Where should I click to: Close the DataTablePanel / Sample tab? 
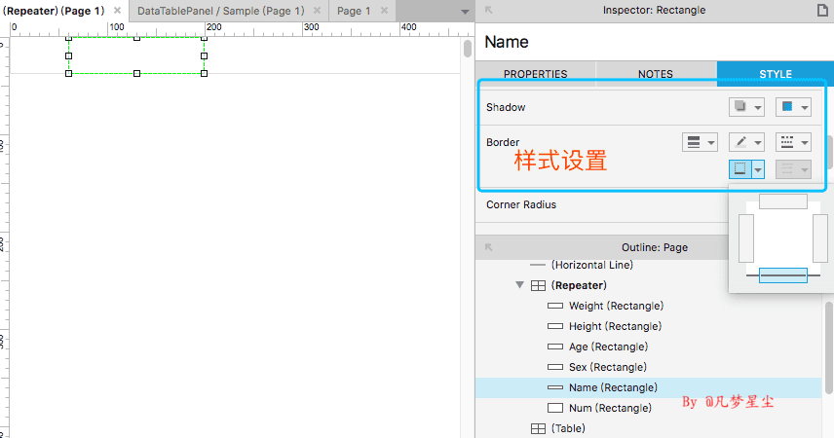click(317, 11)
